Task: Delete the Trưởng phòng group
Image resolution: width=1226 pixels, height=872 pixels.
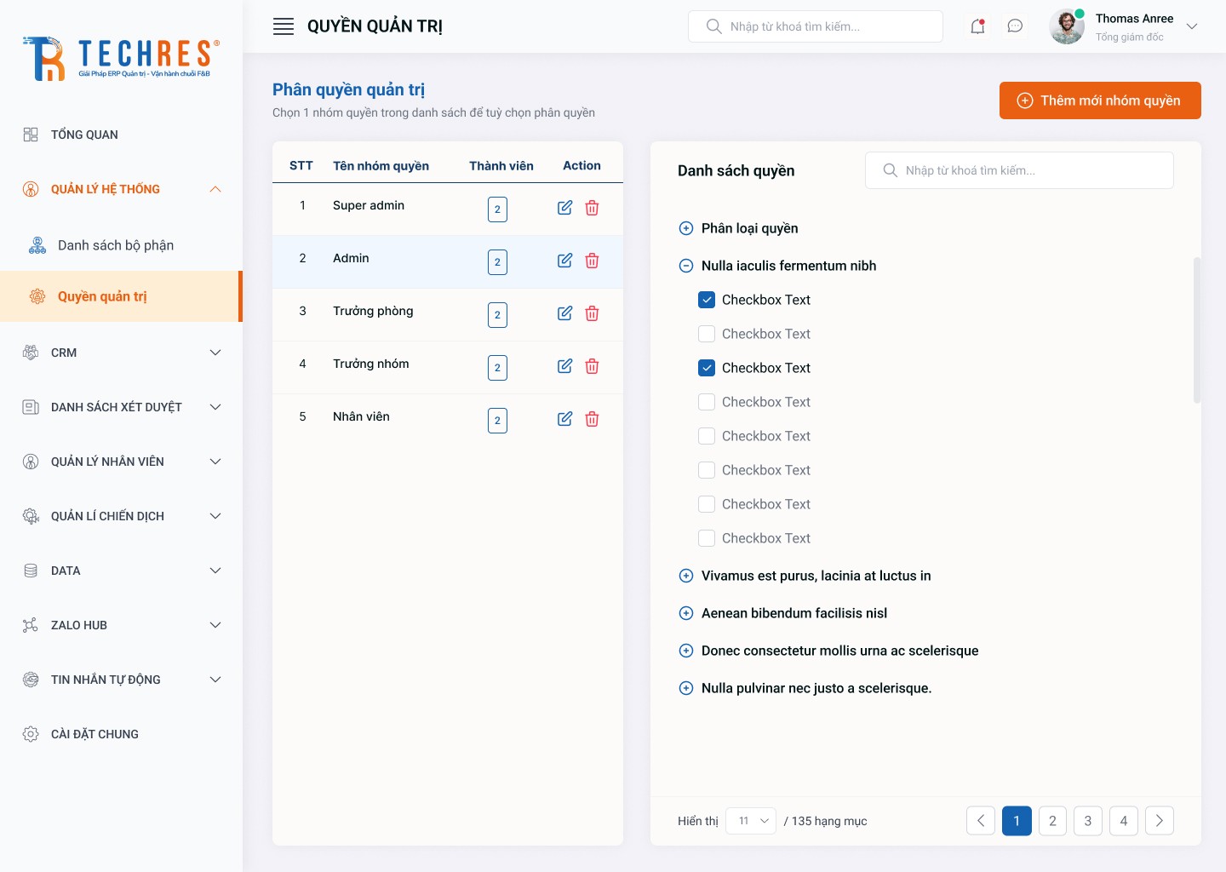Action: tap(592, 313)
